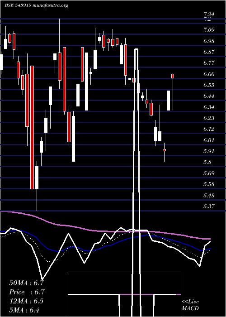Click the 6.77 price level label
226x317 pixels.
[x=209, y=63]
